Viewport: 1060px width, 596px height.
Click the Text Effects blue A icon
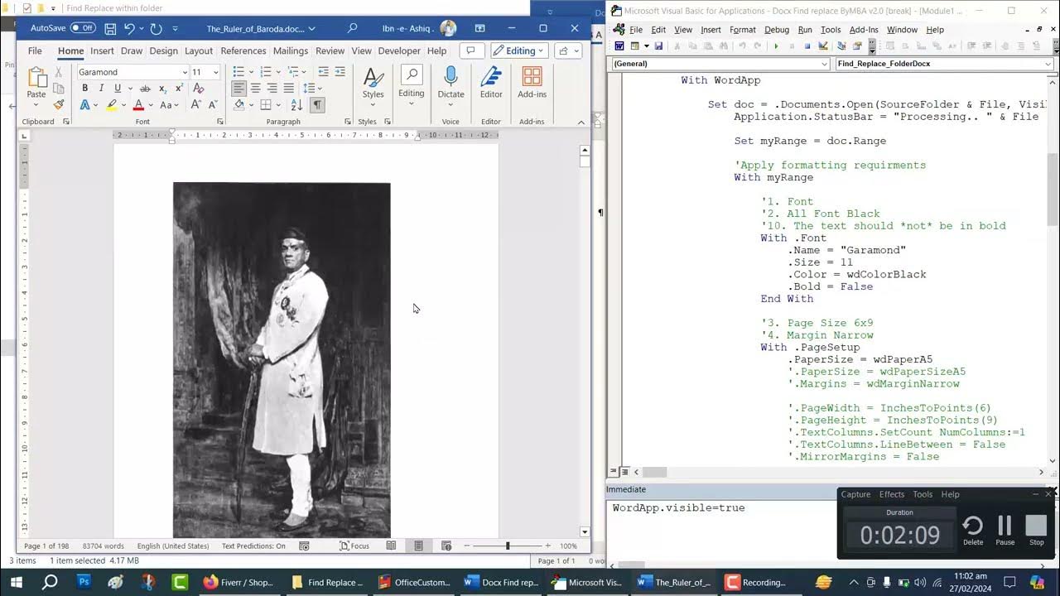click(84, 105)
